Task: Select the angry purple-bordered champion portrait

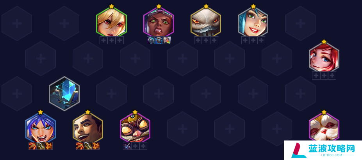Action: [159, 22]
